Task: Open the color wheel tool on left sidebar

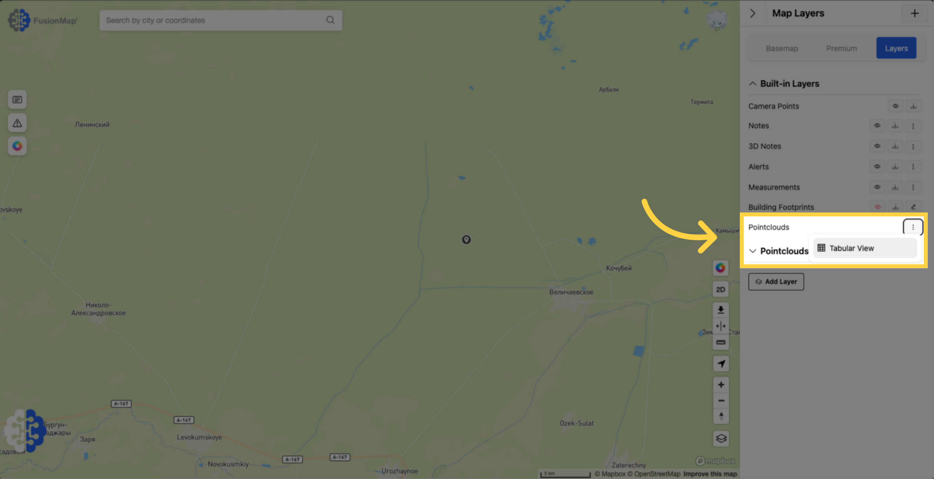Action: (17, 146)
